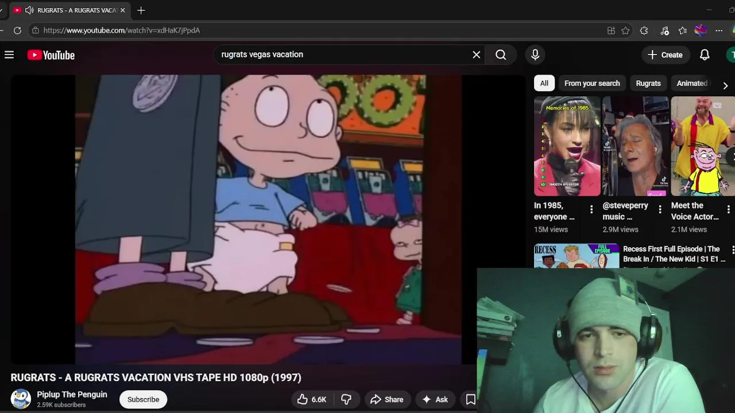Open the split screen icon in address bar
The width and height of the screenshot is (735, 413).
tap(611, 30)
